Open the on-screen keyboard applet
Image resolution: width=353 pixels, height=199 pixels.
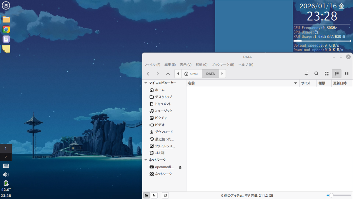(x=6, y=166)
